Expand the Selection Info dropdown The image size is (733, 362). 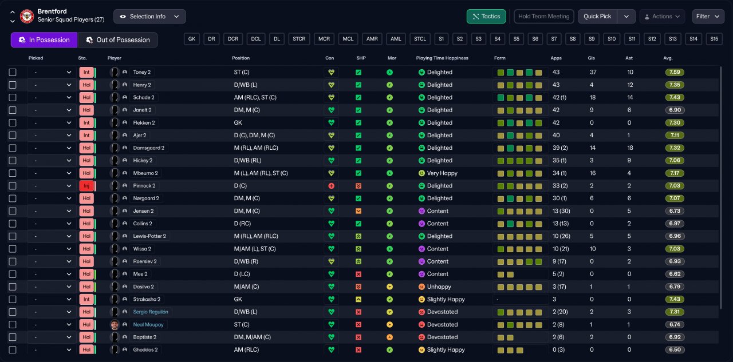point(149,17)
